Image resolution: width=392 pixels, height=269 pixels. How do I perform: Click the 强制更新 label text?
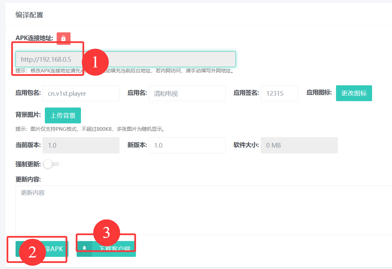click(x=28, y=164)
